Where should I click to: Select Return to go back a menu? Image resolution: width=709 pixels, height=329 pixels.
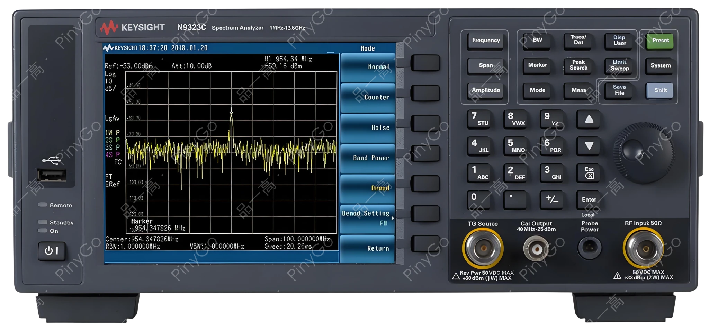pos(368,248)
